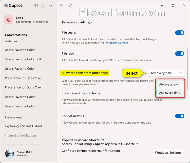Click the back arrow
Image resolution: width=190 pixels, height=163 pixels.
coord(62,6)
